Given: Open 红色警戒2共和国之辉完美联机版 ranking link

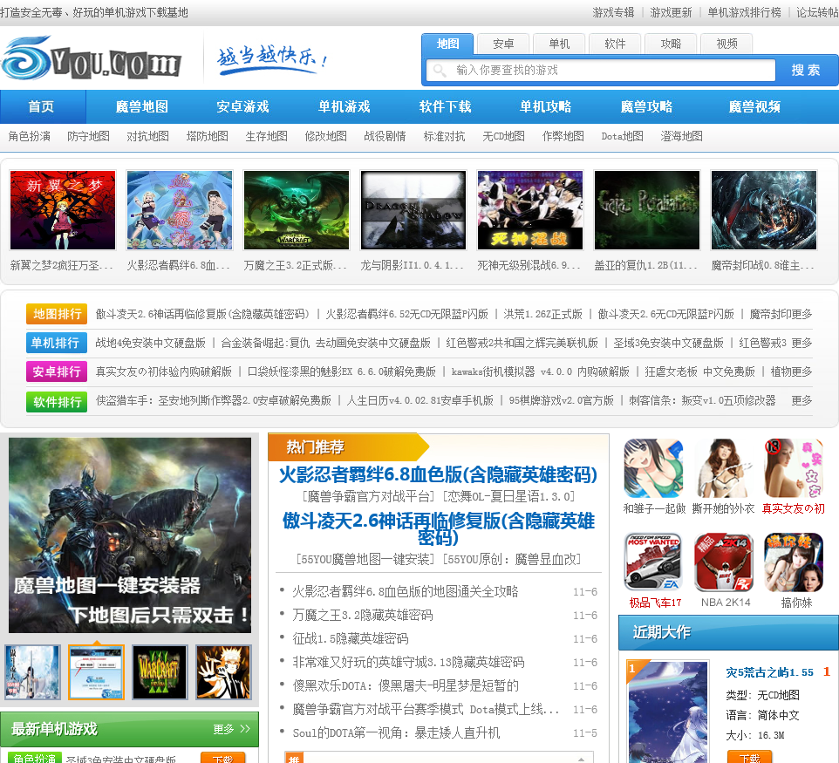Looking at the screenshot, I should tap(522, 343).
